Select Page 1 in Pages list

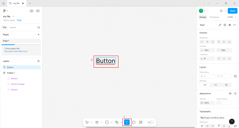coord(21,41)
